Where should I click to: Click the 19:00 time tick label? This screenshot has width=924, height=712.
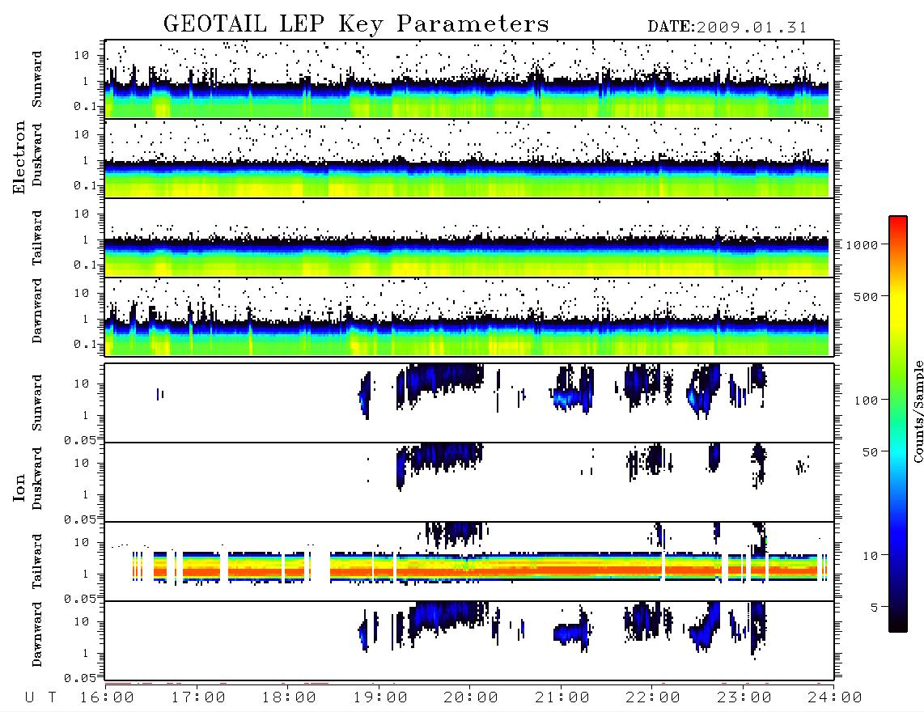(380, 697)
